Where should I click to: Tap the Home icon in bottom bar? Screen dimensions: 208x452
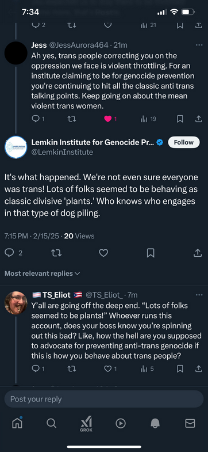pyautogui.click(x=17, y=423)
